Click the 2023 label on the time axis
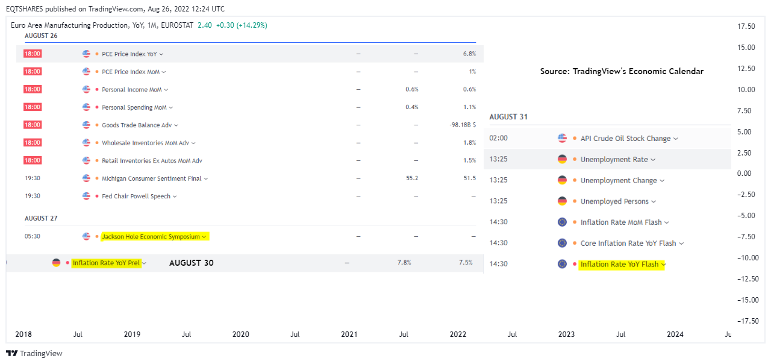This screenshot has height=364, width=771. pos(566,334)
